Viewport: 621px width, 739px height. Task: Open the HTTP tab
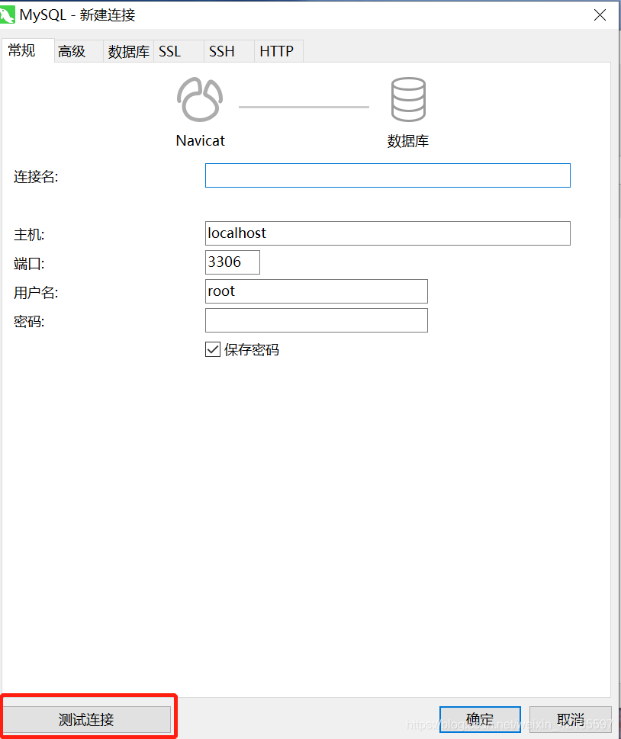pyautogui.click(x=278, y=51)
